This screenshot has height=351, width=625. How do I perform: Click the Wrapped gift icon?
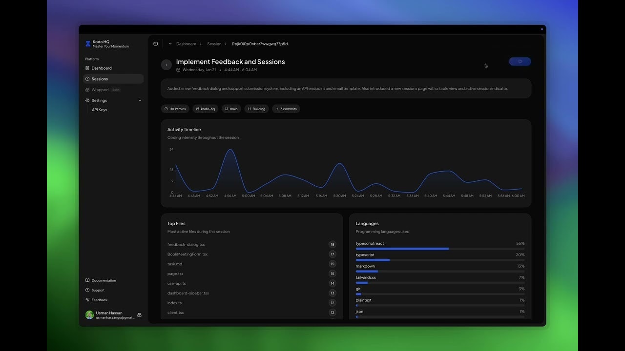click(x=87, y=90)
